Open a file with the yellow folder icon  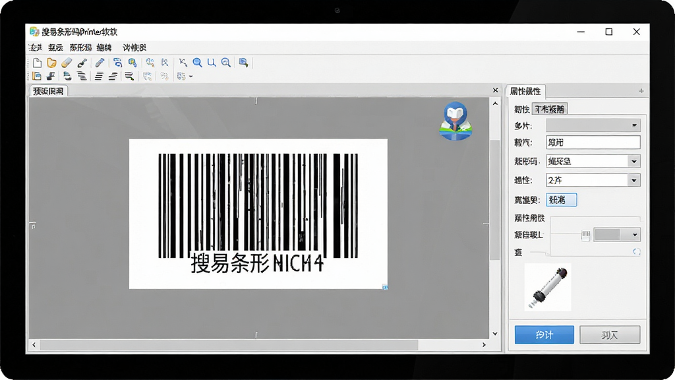coord(51,63)
